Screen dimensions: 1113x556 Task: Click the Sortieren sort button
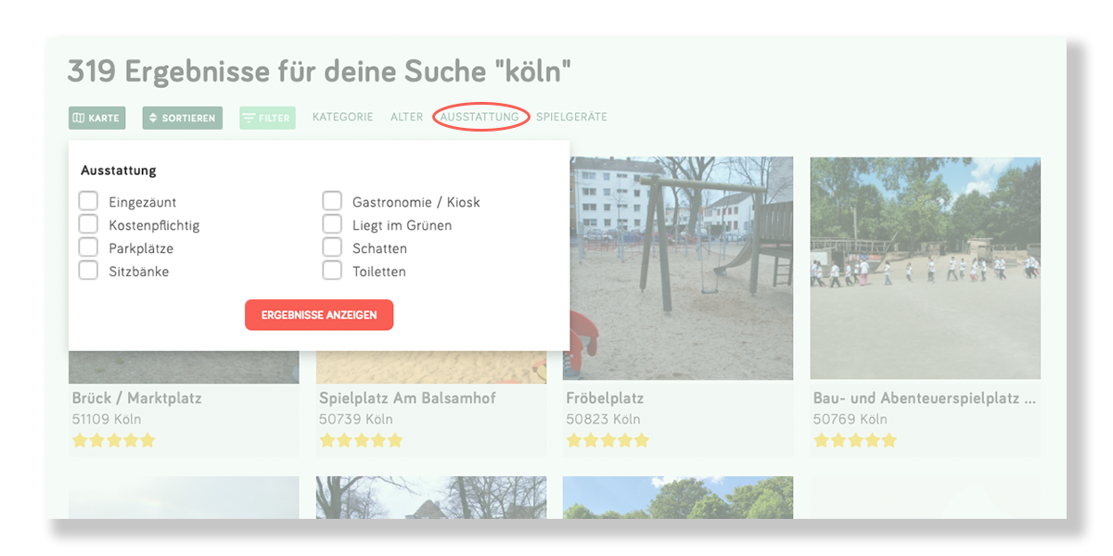pos(182,118)
